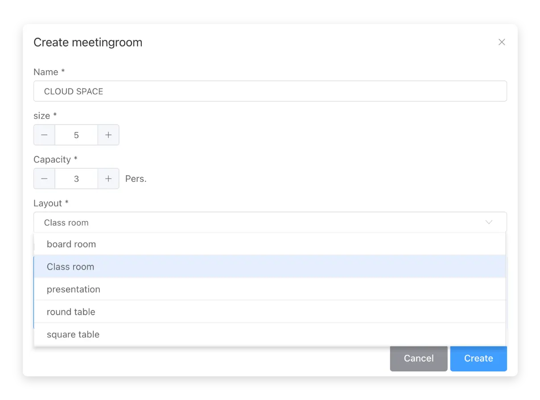Choose the highlighted Class room option
Image resolution: width=540 pixels, height=400 pixels.
[270, 267]
